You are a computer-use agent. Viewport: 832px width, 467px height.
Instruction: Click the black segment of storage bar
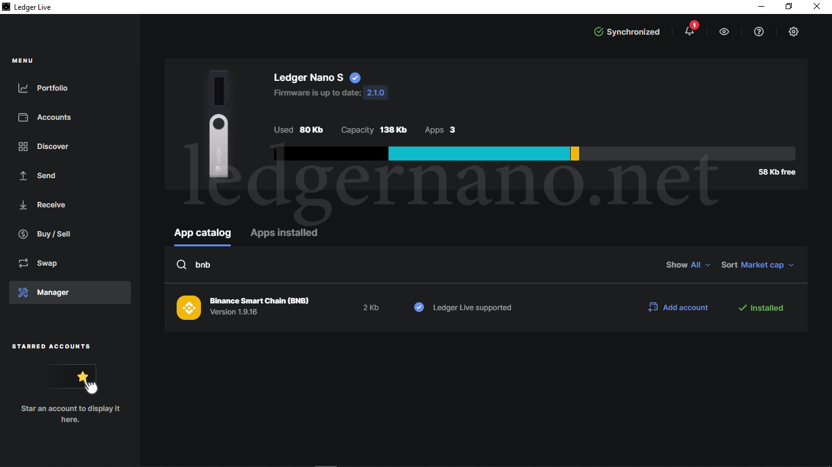(331, 154)
